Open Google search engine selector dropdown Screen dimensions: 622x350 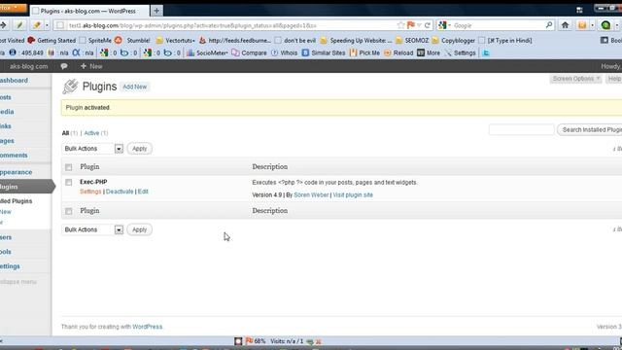point(445,25)
